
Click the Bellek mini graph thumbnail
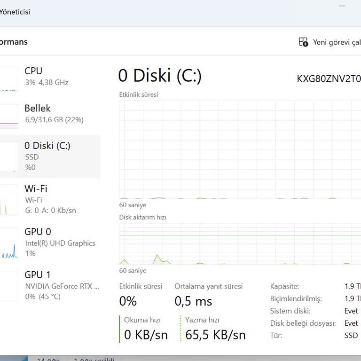[x=9, y=116]
